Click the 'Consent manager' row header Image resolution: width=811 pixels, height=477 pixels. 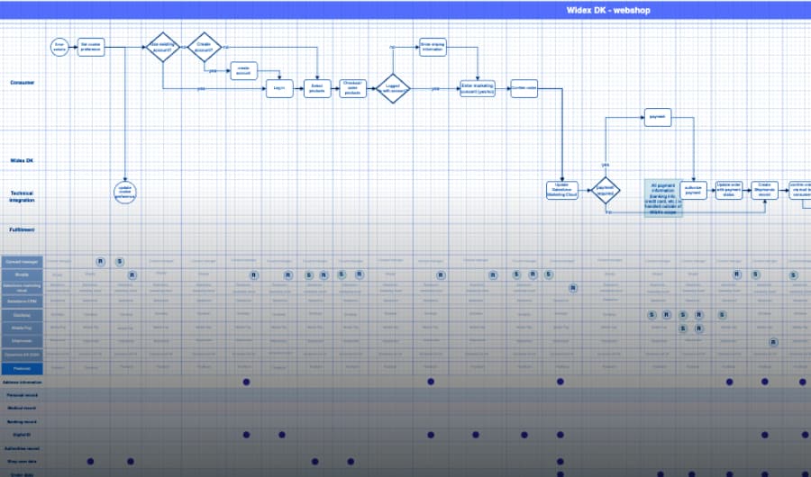tap(23, 262)
